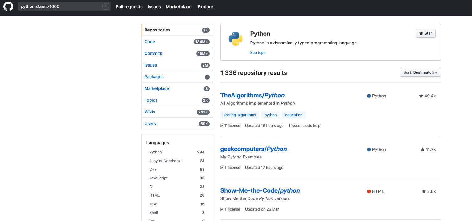Select the Topics search category
This screenshot has height=221, width=472.
point(151,100)
